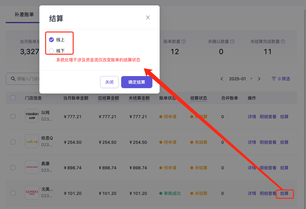The height and width of the screenshot is (209, 306).
Task: Click the 确定结算 button
Action: pyautogui.click(x=136, y=82)
